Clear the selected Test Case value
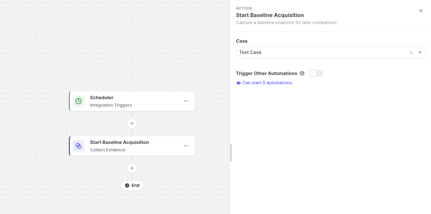The width and height of the screenshot is (431, 214). click(x=411, y=52)
